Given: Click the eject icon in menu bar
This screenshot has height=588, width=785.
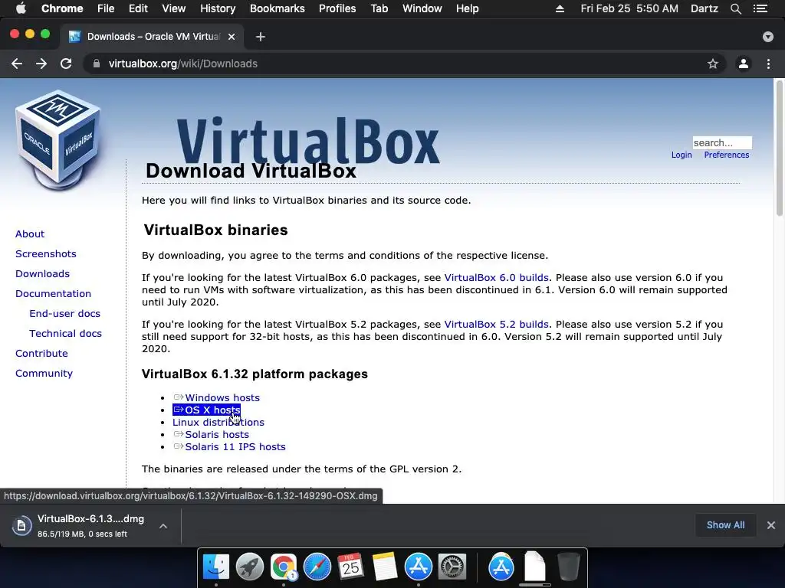Looking at the screenshot, I should click(560, 8).
